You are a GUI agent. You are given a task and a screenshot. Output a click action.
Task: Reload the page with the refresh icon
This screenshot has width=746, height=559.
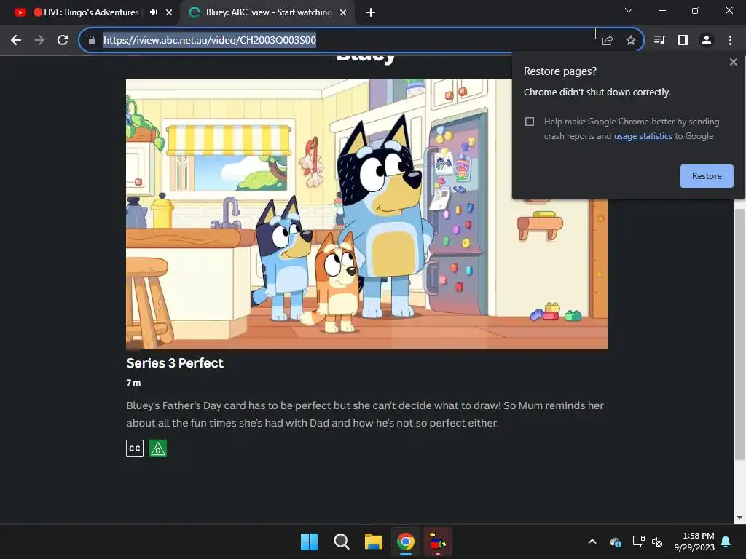click(63, 41)
